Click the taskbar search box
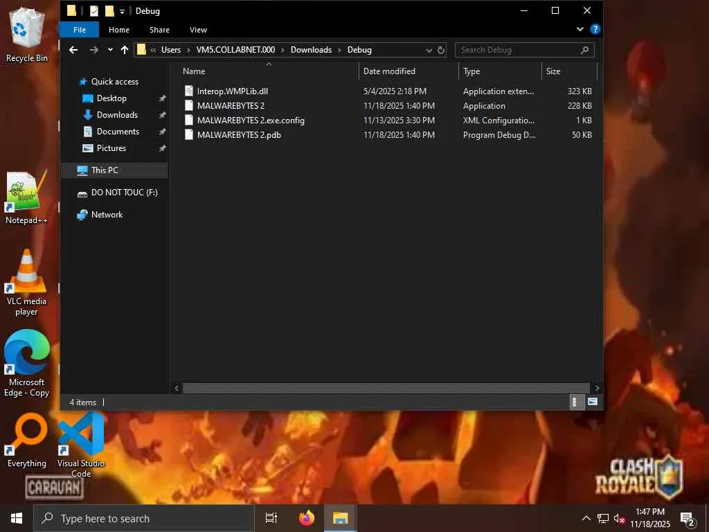Screen dimensions: 709x532 point(143,518)
